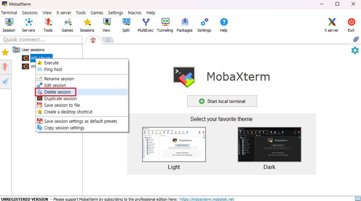
Task: Open the Sessions menu
Action: point(30,13)
